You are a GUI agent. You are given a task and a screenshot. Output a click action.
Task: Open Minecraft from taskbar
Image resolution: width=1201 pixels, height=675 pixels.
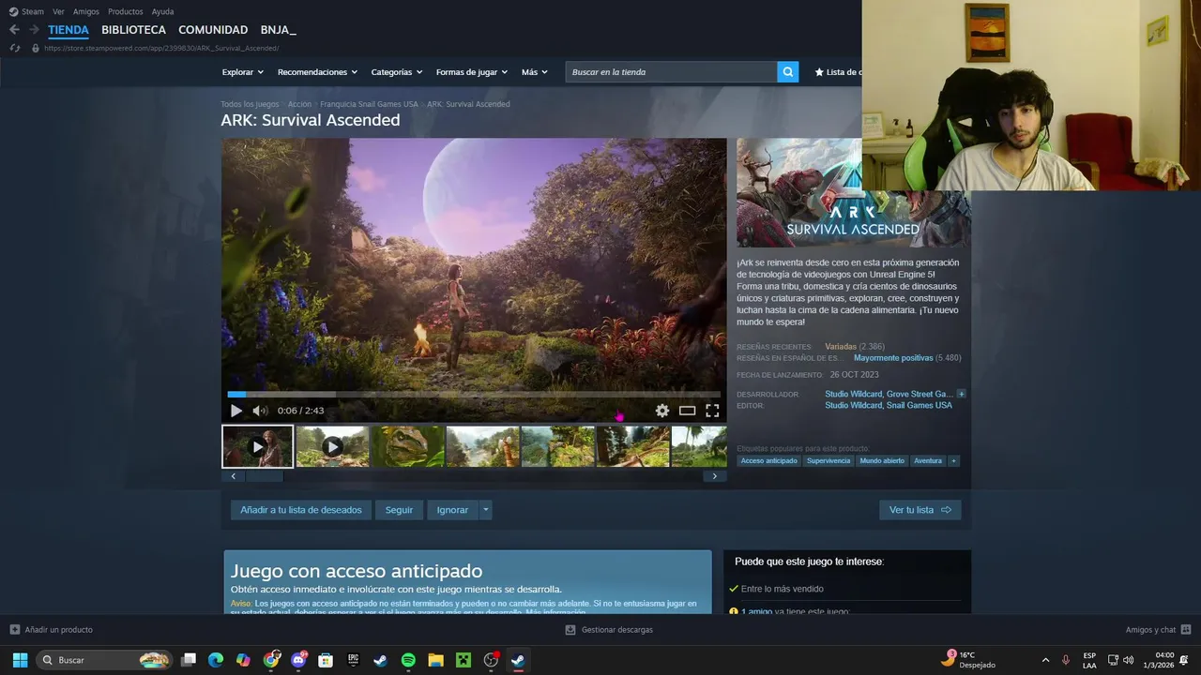463,660
